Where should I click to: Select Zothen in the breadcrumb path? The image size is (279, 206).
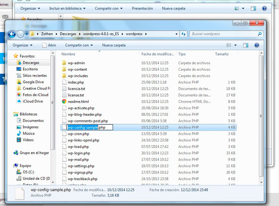pyautogui.click(x=47, y=34)
